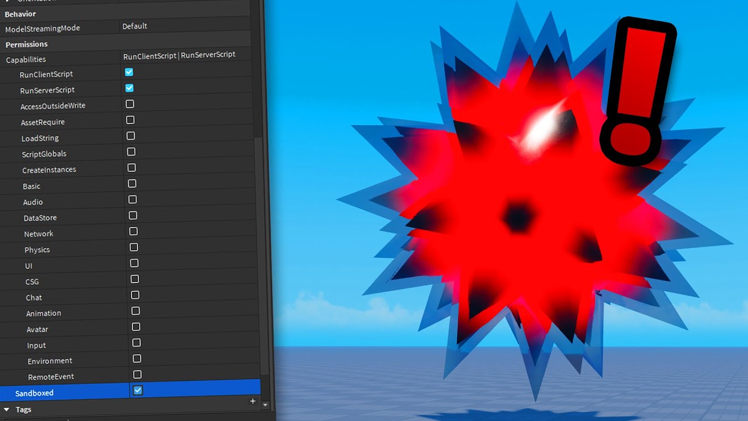Screen dimensions: 748x421
Task: Enable the DataStore checkbox
Action: pyautogui.click(x=133, y=215)
